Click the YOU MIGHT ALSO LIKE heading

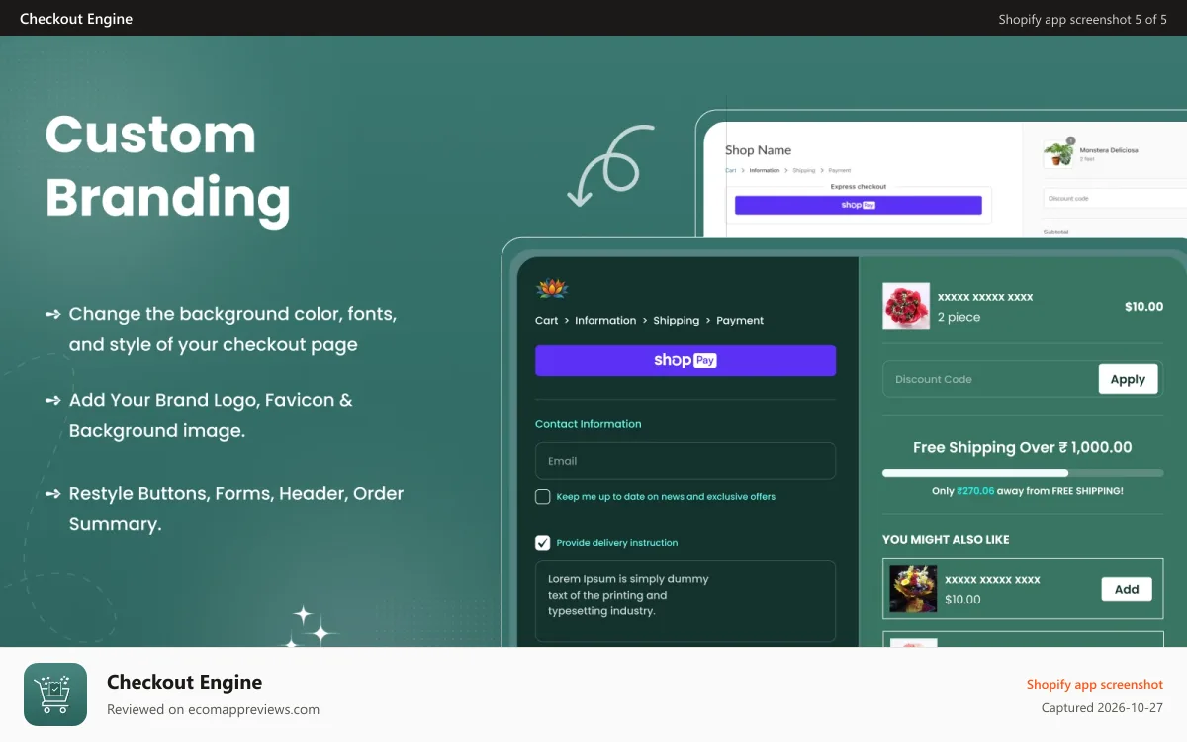946,540
